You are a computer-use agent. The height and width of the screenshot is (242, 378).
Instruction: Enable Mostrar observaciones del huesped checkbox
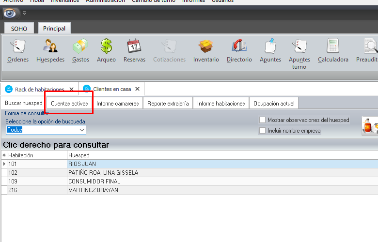tap(263, 120)
